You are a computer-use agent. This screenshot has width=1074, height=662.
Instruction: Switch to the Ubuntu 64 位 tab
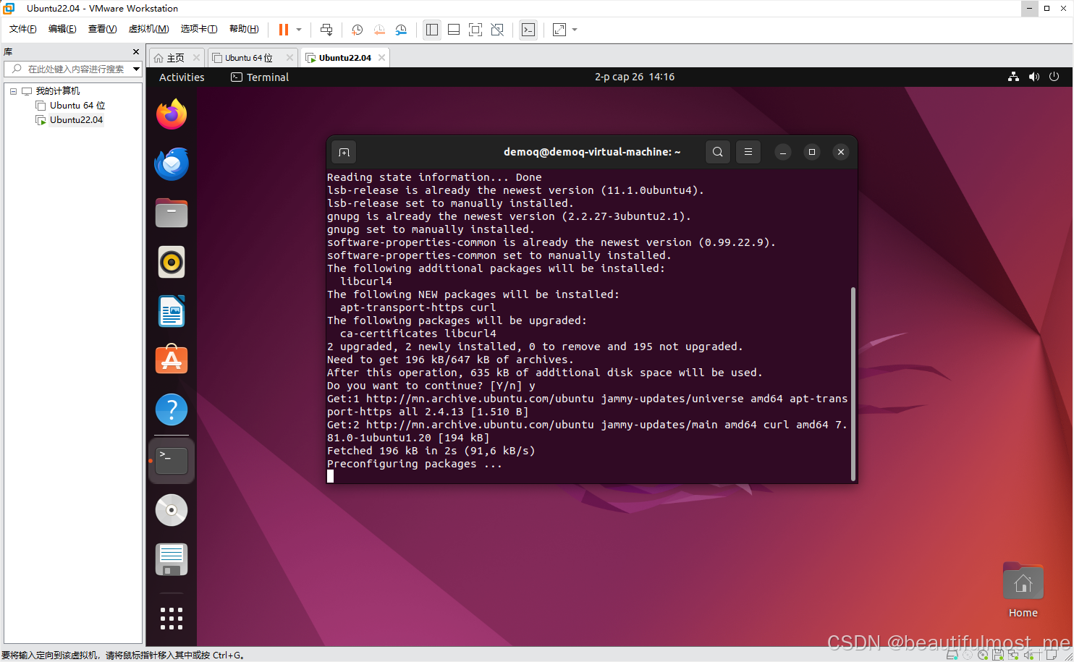(x=248, y=56)
